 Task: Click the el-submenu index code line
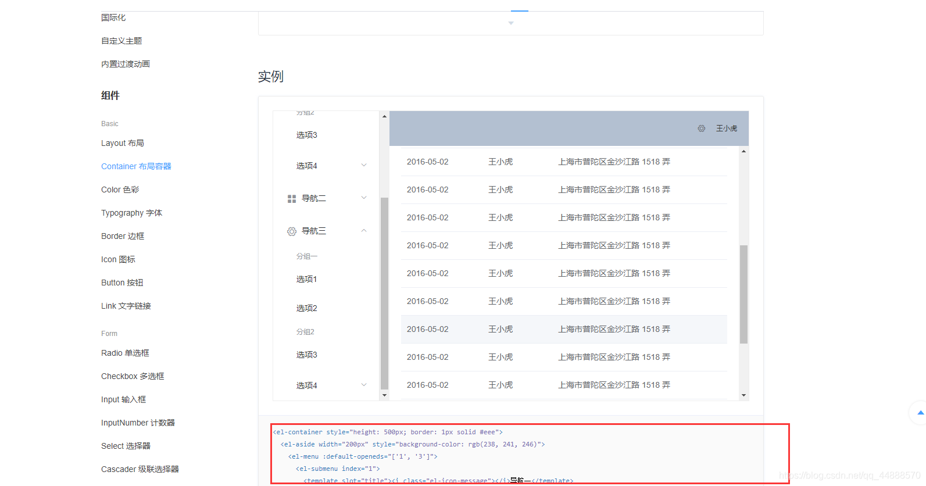tap(338, 469)
